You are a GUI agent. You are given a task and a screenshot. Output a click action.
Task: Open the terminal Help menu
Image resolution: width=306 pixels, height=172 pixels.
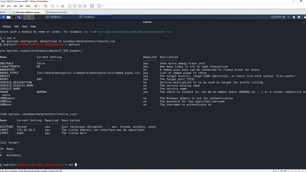(33, 26)
